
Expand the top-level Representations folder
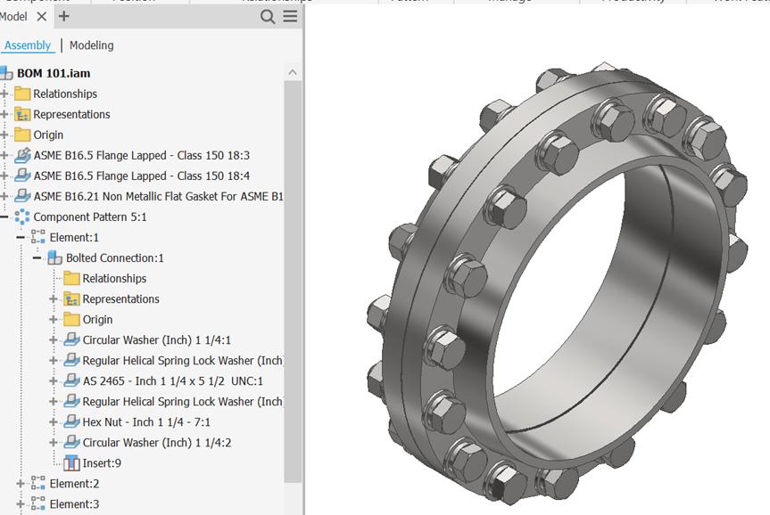(x=4, y=114)
